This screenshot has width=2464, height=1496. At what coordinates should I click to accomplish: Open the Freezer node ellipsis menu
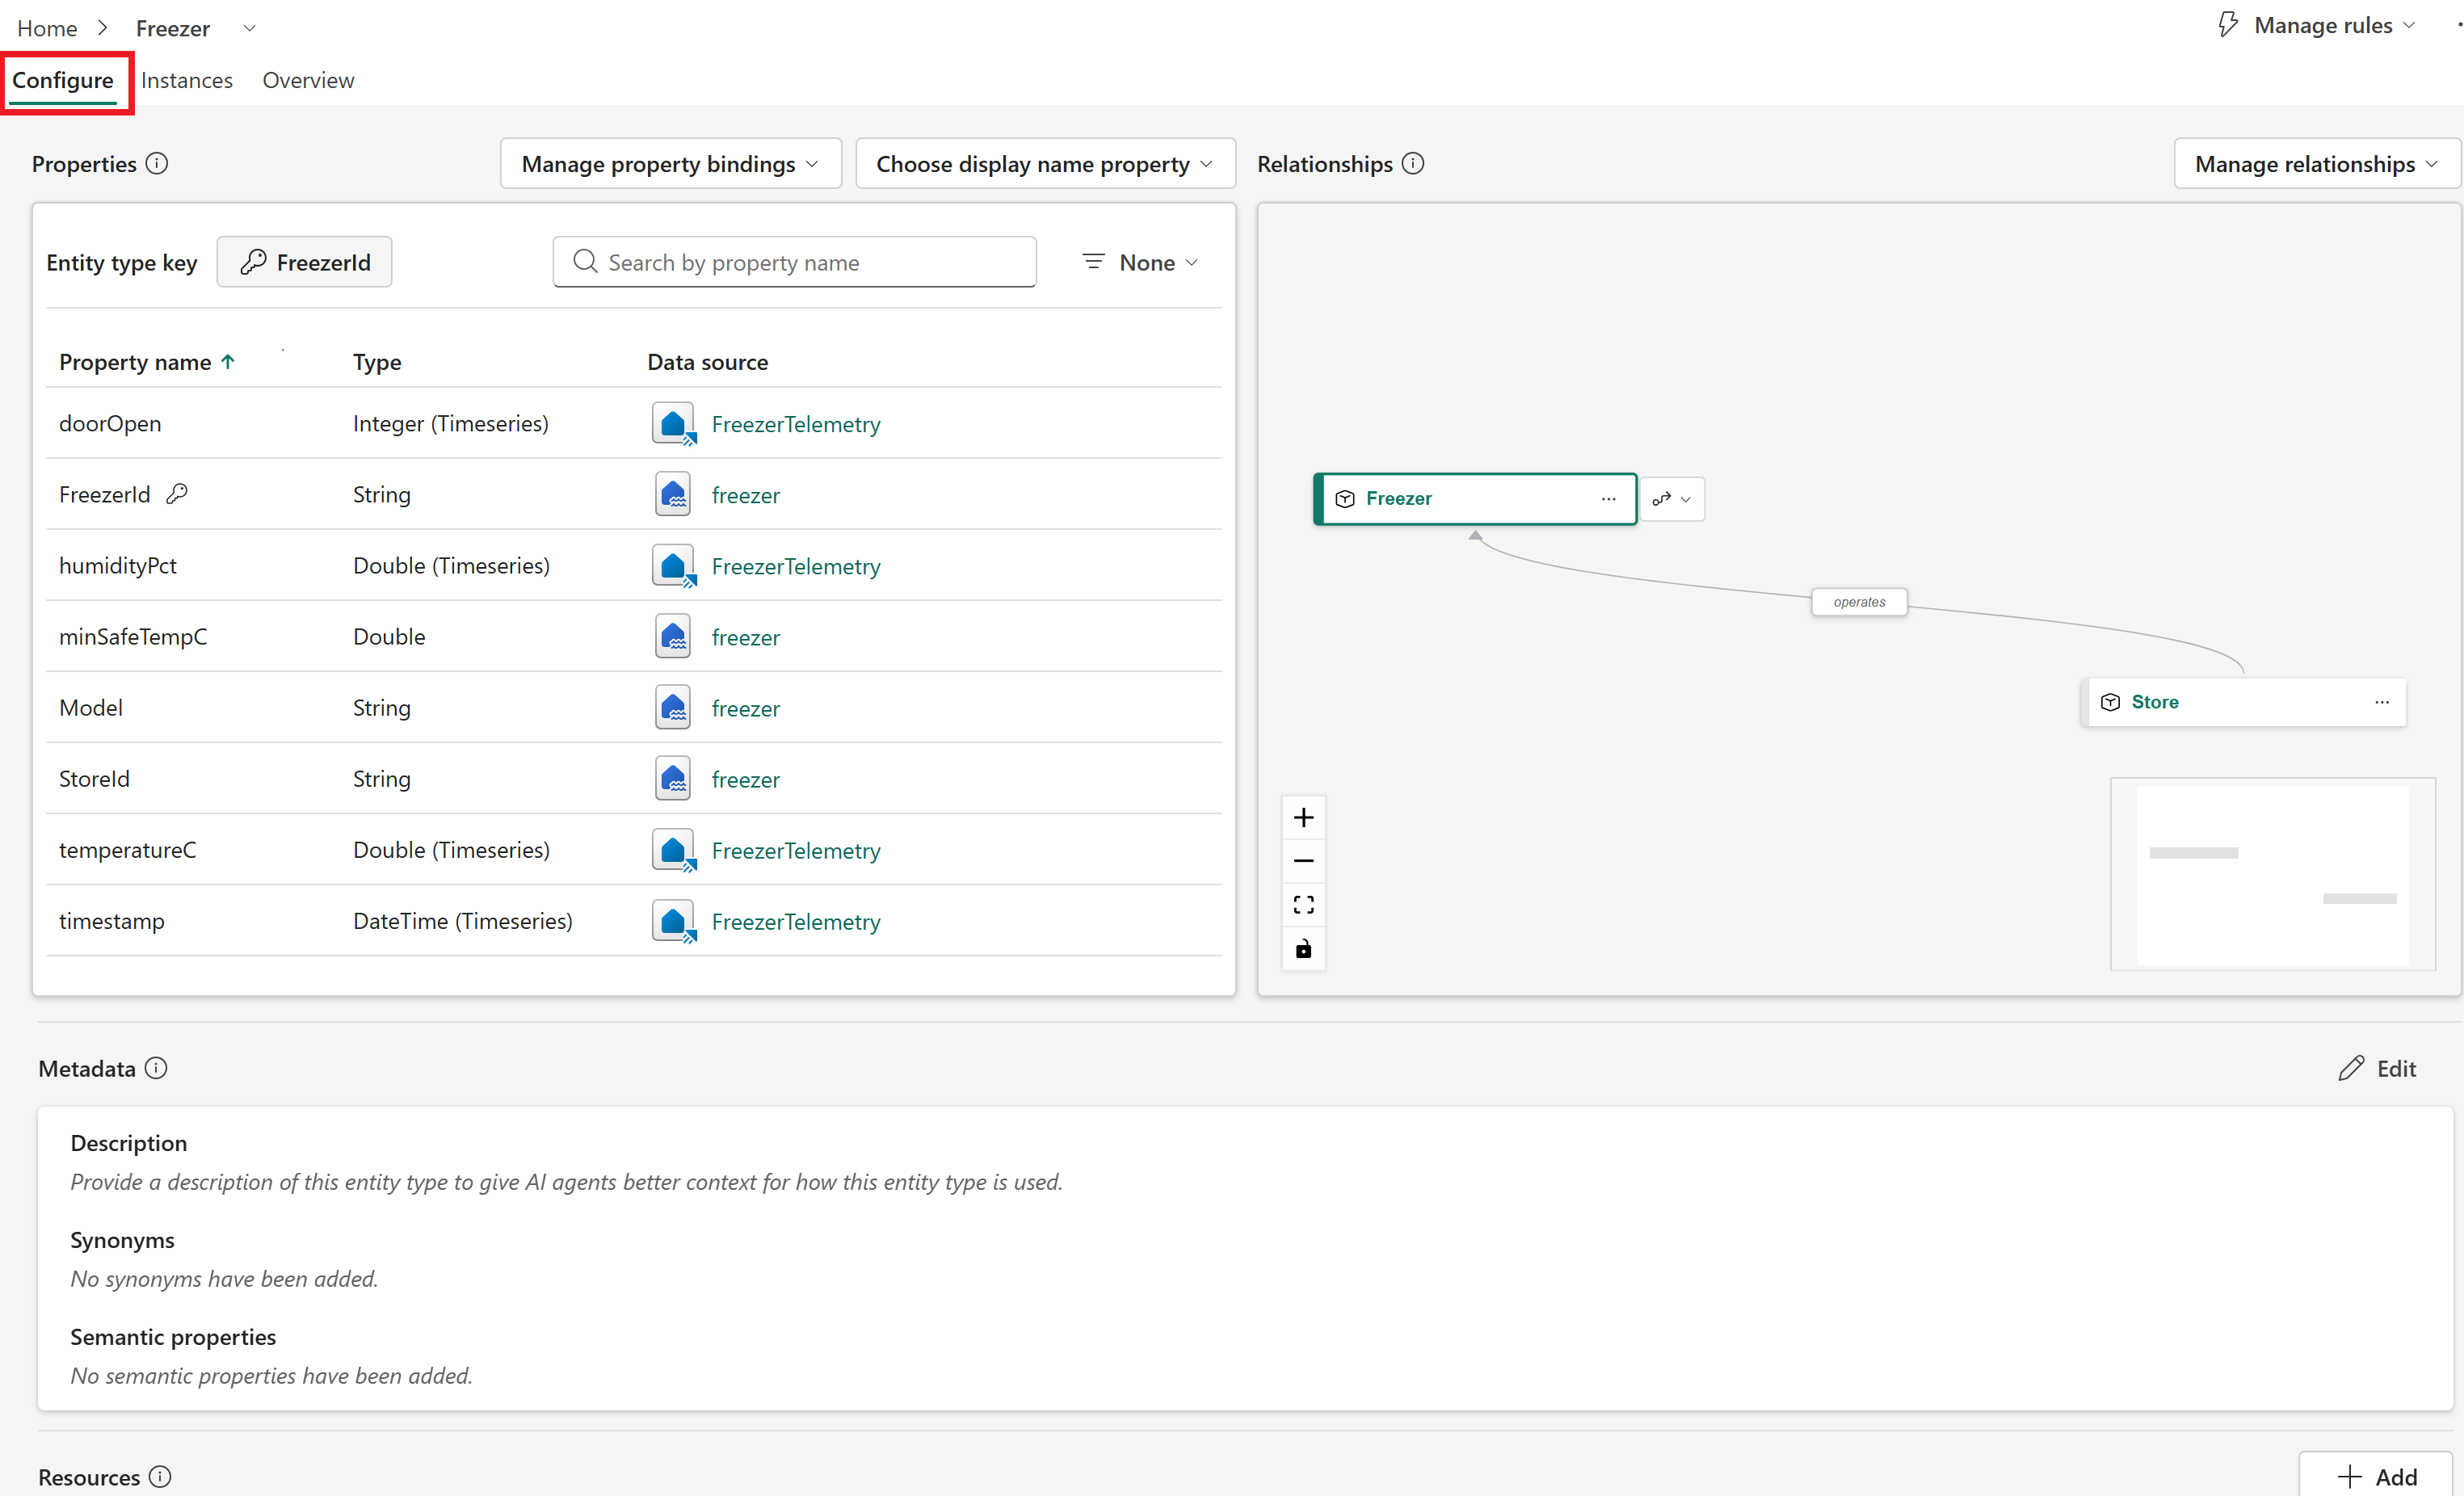1608,499
